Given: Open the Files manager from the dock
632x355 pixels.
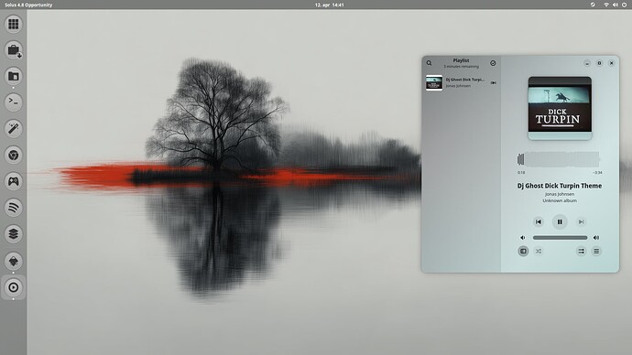Looking at the screenshot, I should [14, 76].
